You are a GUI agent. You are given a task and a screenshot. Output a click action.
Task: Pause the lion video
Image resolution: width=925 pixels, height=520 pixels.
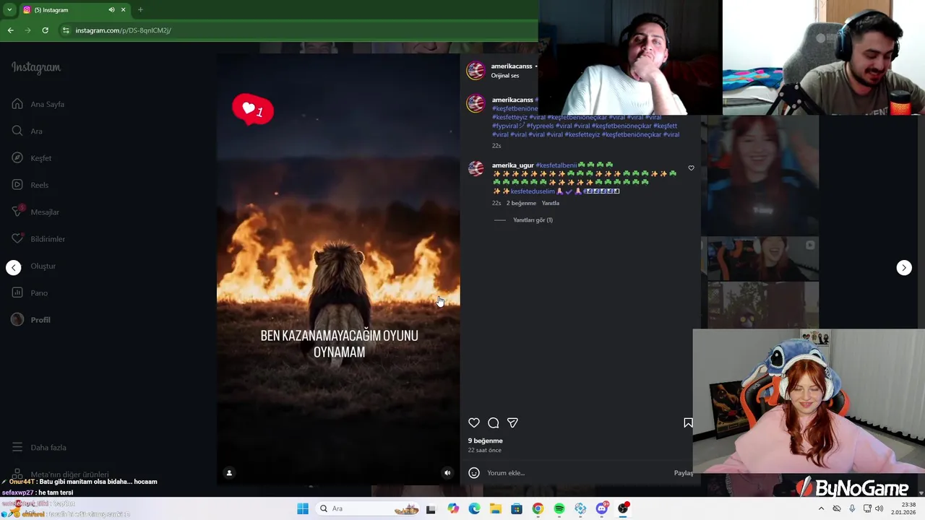pyautogui.click(x=338, y=269)
